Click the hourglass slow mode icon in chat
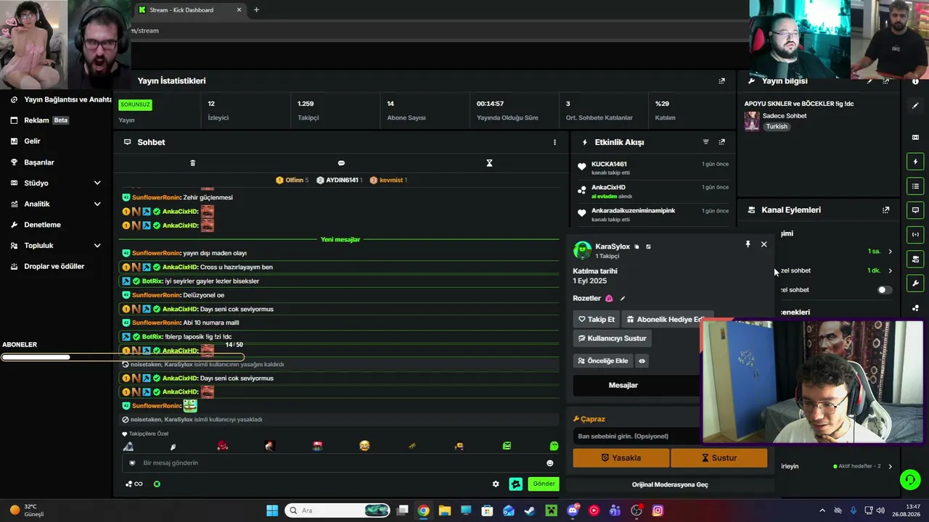 489,163
